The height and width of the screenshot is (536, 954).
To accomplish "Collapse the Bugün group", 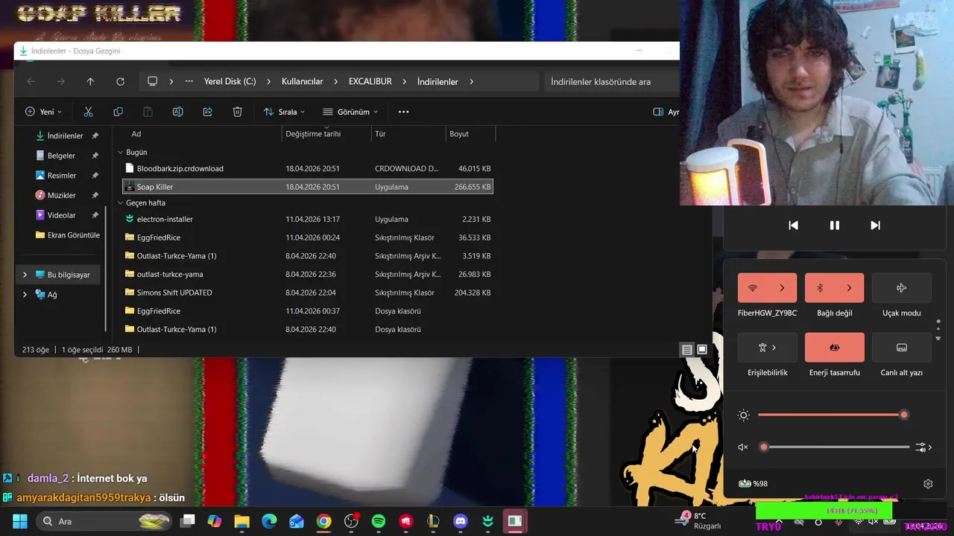I will pyautogui.click(x=121, y=152).
